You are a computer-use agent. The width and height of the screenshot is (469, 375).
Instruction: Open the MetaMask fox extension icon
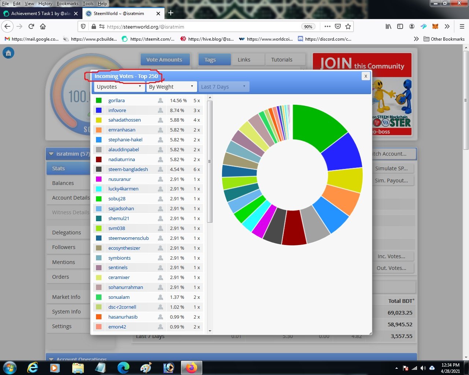(x=435, y=26)
